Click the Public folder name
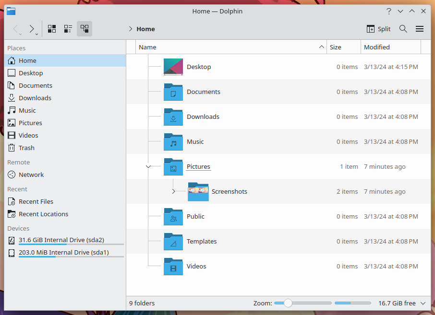The height and width of the screenshot is (315, 435). 195,216
